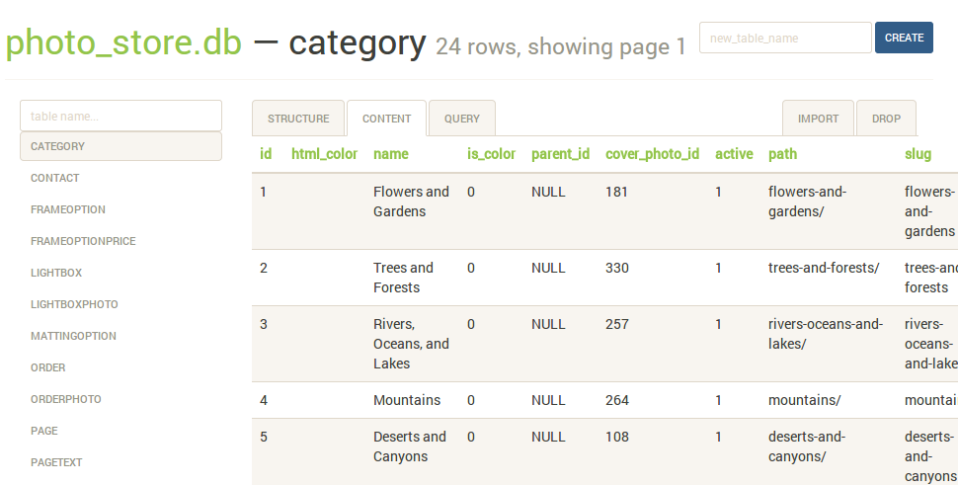Image resolution: width=958 pixels, height=485 pixels.
Task: Sort by the parent_id column header
Action: point(560,154)
